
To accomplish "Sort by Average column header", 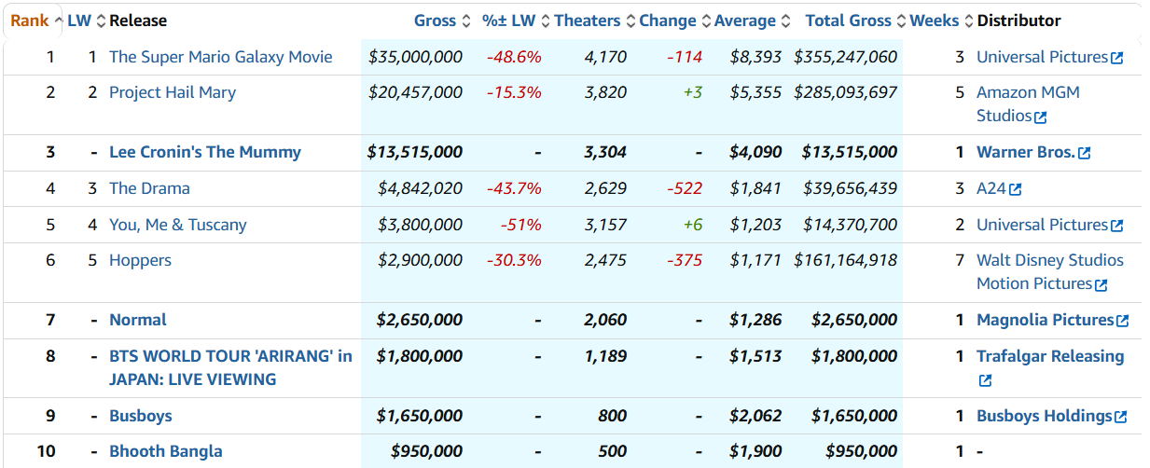I will pyautogui.click(x=744, y=21).
